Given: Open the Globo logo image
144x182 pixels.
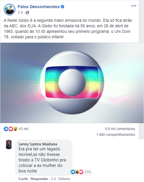Looking at the screenshot, I should click(x=72, y=83).
